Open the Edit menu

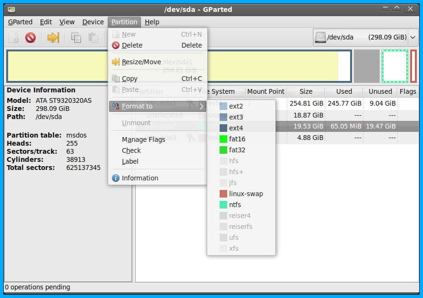(x=46, y=22)
